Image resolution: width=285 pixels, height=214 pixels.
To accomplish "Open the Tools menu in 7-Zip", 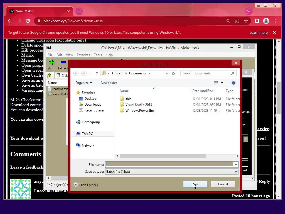I will click(98, 55).
